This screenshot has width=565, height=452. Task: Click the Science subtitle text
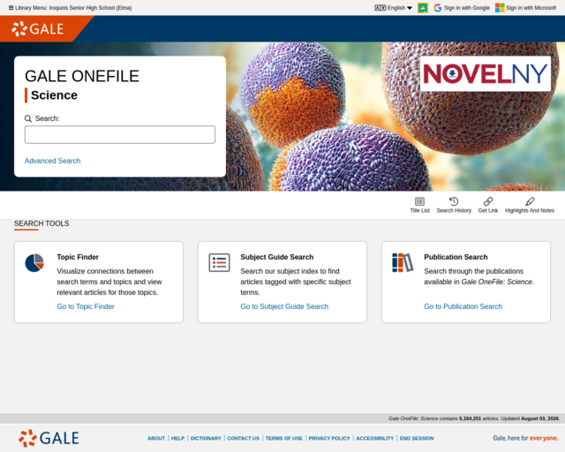point(54,95)
